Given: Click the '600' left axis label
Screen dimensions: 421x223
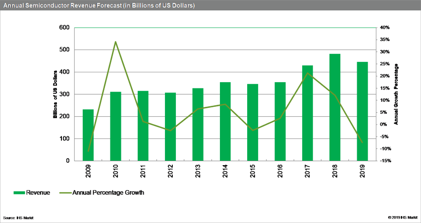Looking at the screenshot, I should (65, 28).
